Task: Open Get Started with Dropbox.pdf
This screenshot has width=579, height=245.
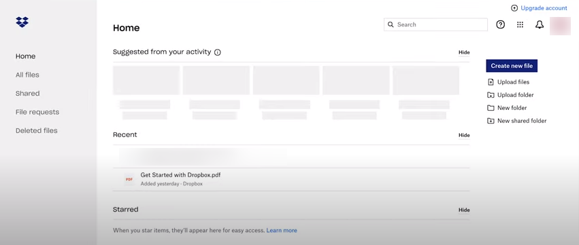Action: pos(180,175)
